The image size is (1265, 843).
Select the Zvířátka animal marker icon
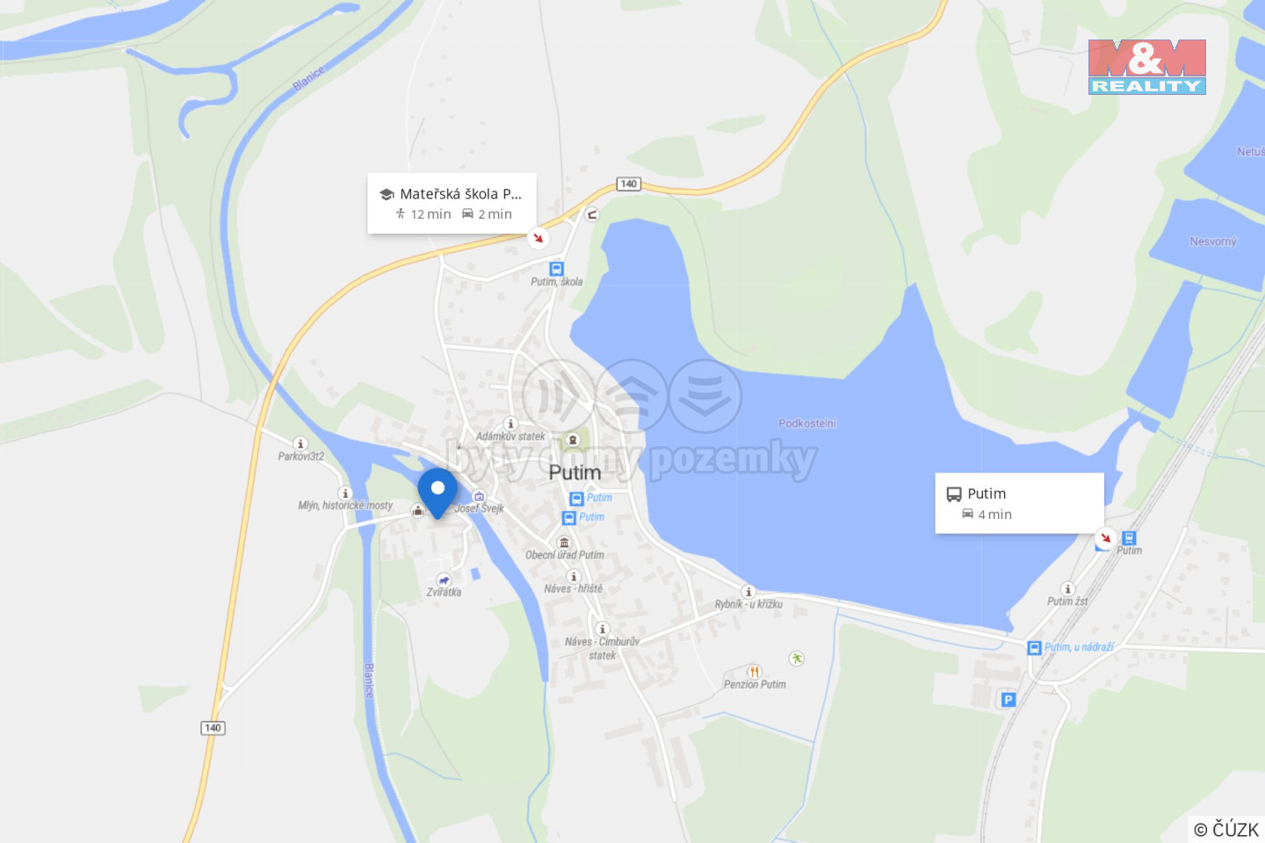click(x=444, y=580)
